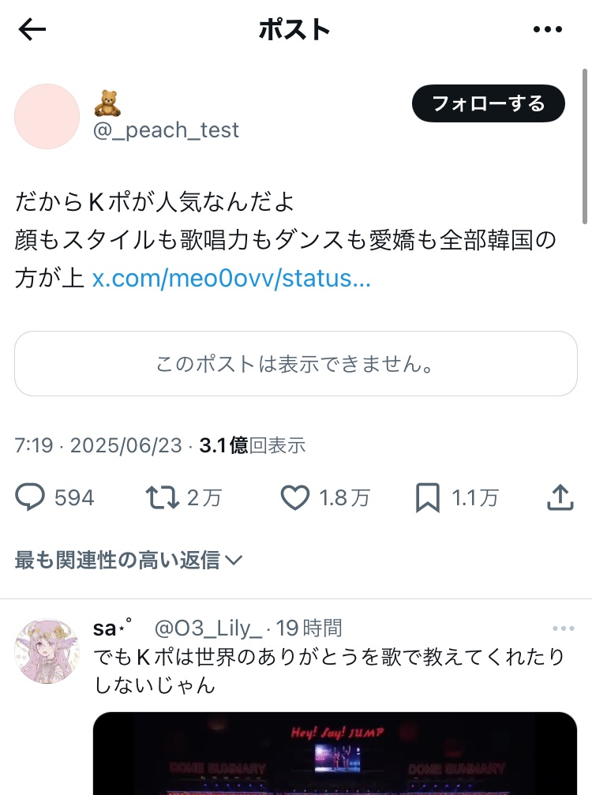This screenshot has width=592, height=795.
Task: Open the x.com/meo0ovv status link
Action: (x=231, y=279)
